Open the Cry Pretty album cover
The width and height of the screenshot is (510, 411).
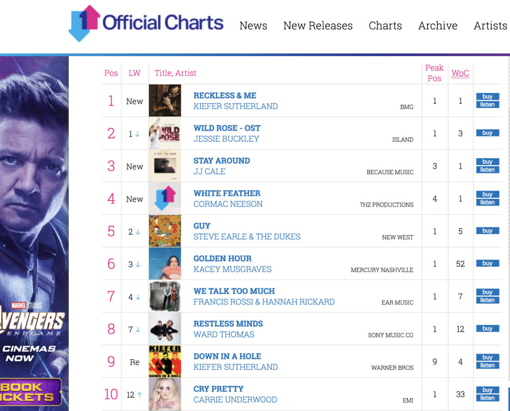165,394
